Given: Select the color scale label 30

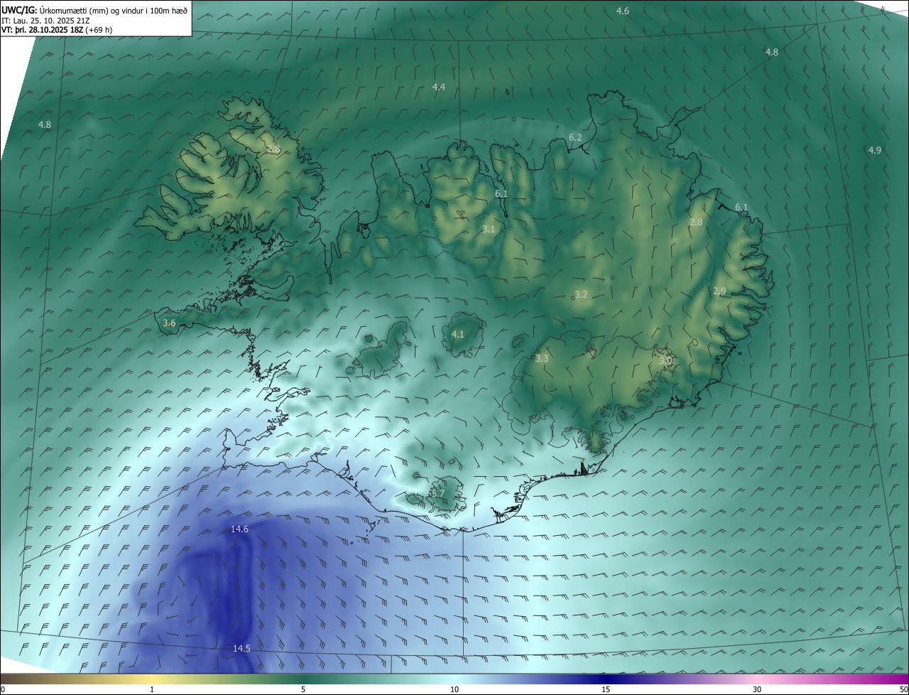Looking at the screenshot, I should click(x=757, y=689).
